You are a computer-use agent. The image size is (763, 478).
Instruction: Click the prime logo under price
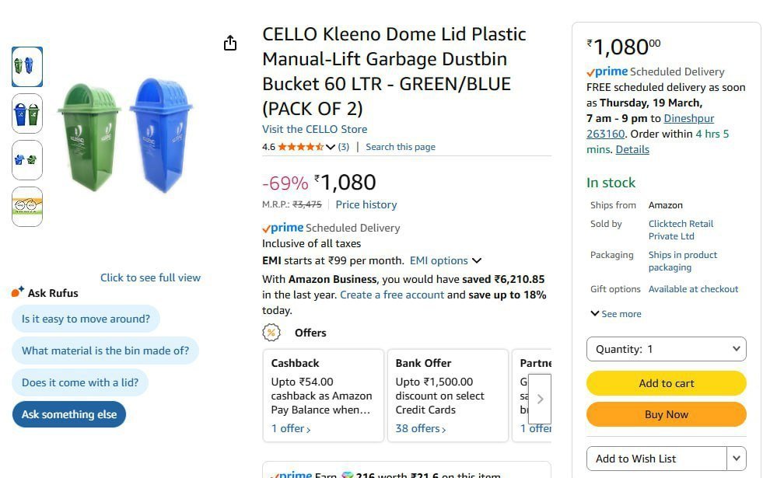coord(283,228)
